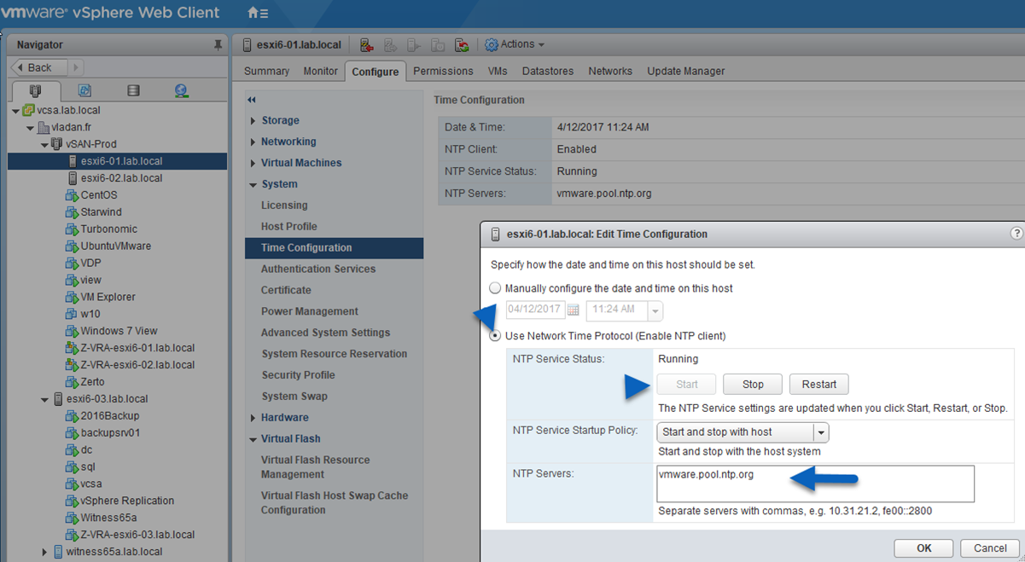The height and width of the screenshot is (562, 1025).
Task: Select manual date and time configuration option
Action: pyautogui.click(x=495, y=288)
